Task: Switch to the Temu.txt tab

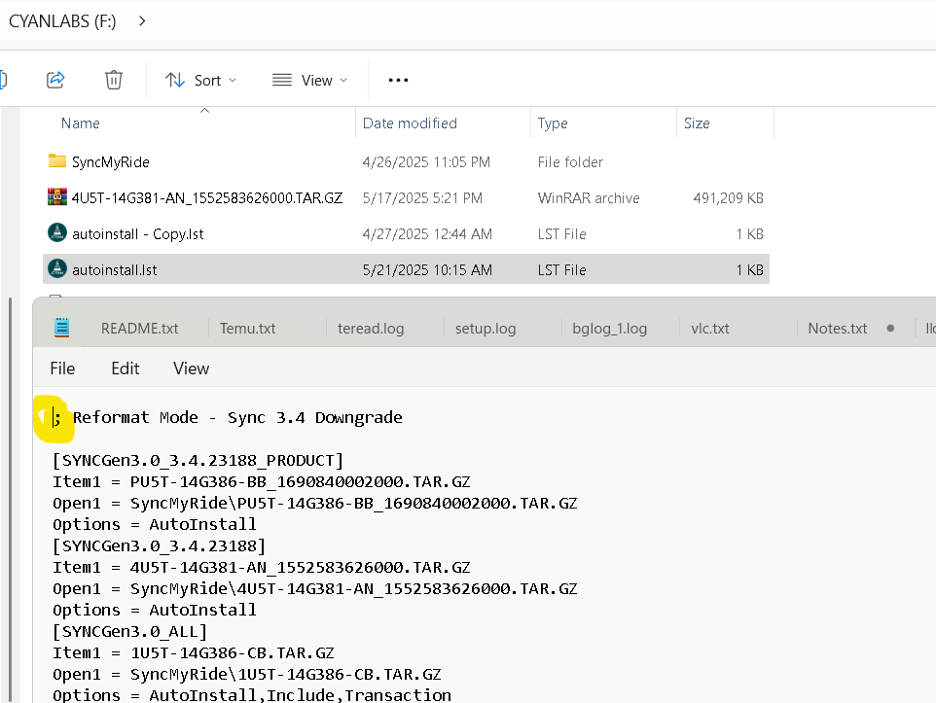Action: click(248, 329)
